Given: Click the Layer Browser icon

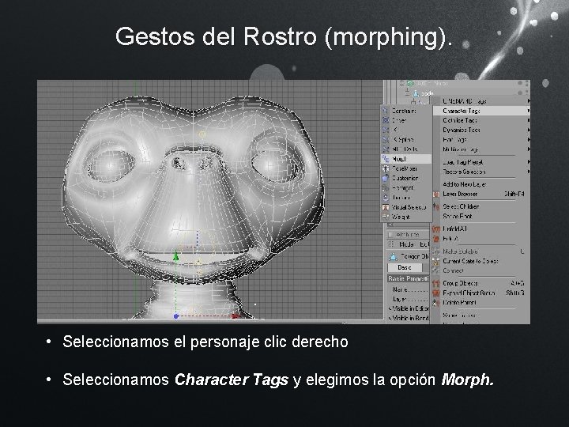Looking at the screenshot, I should (436, 195).
